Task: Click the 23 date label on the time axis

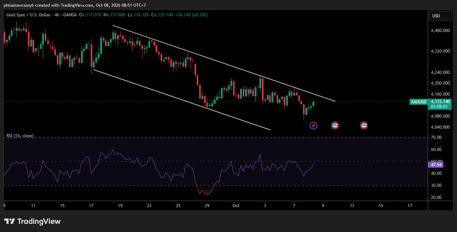Action: (x=149, y=206)
